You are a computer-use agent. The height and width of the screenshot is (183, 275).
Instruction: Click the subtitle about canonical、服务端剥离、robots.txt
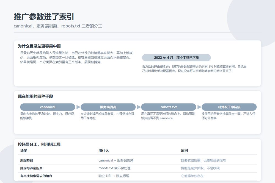[x=58, y=26]
